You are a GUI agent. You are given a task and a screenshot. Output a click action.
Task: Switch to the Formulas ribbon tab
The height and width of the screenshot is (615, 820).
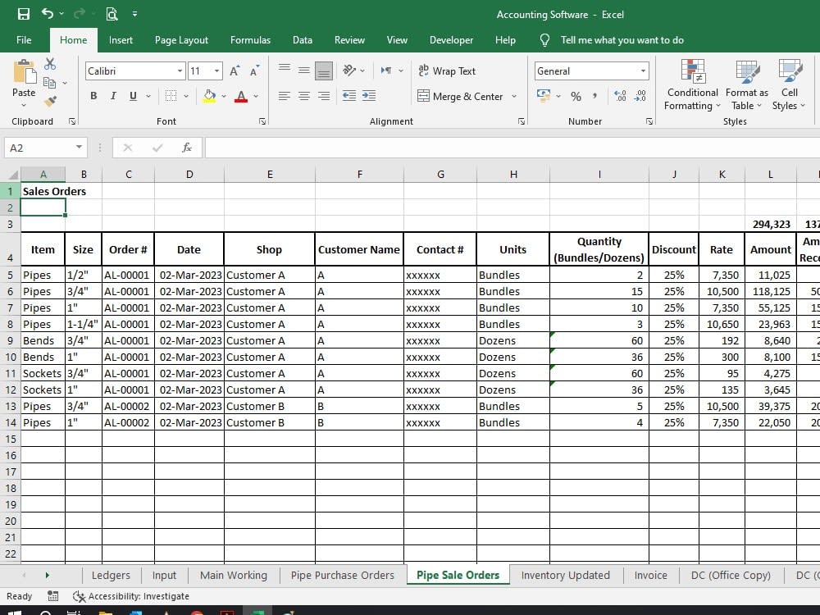pyautogui.click(x=250, y=39)
